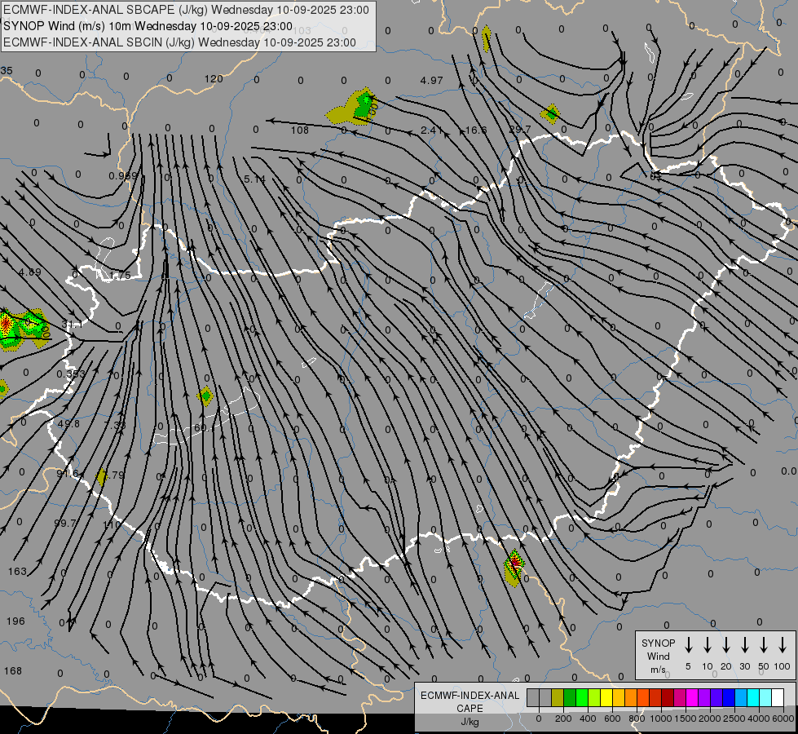This screenshot has width=798, height=734.
Task: Click the 100 m/s wind arrow in legend
Action: [783, 645]
